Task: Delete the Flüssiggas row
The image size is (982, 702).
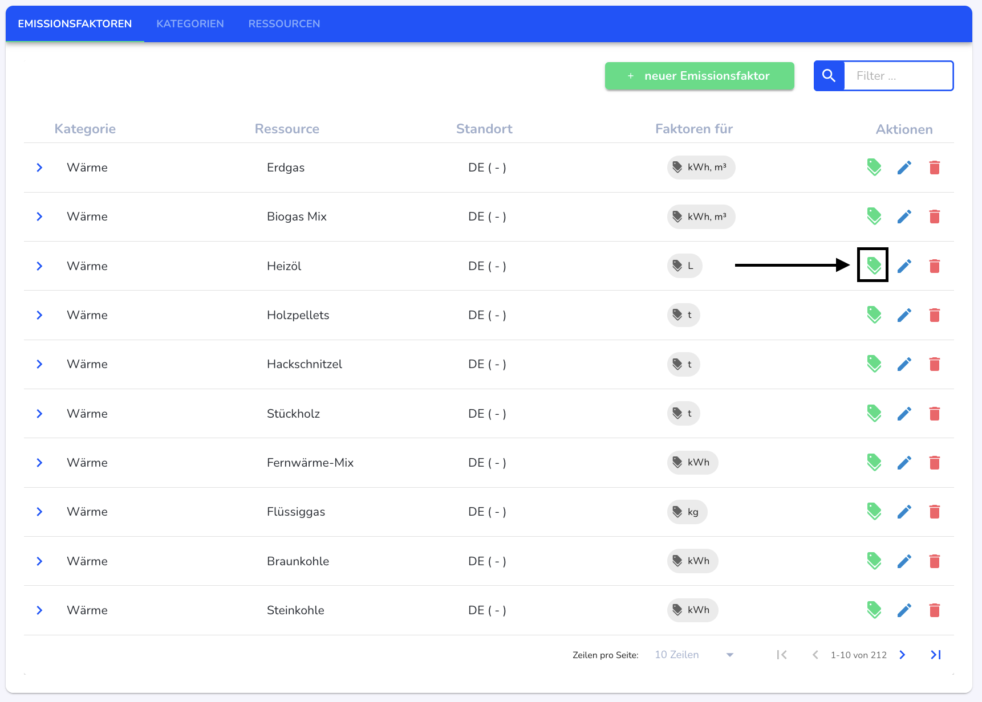Action: (934, 512)
